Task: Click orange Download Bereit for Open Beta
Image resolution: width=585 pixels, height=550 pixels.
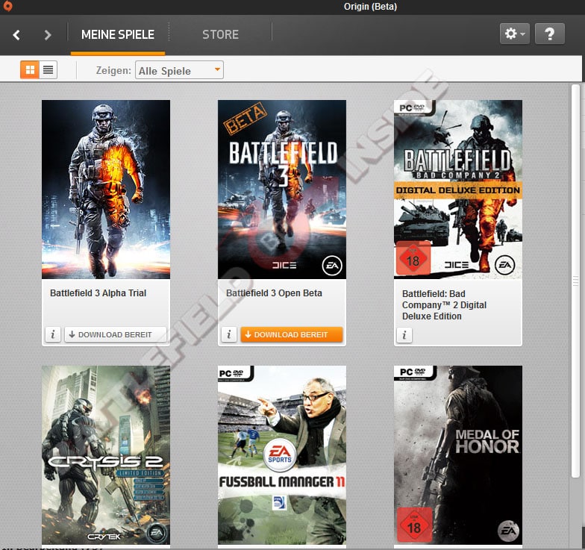Action: coord(291,335)
